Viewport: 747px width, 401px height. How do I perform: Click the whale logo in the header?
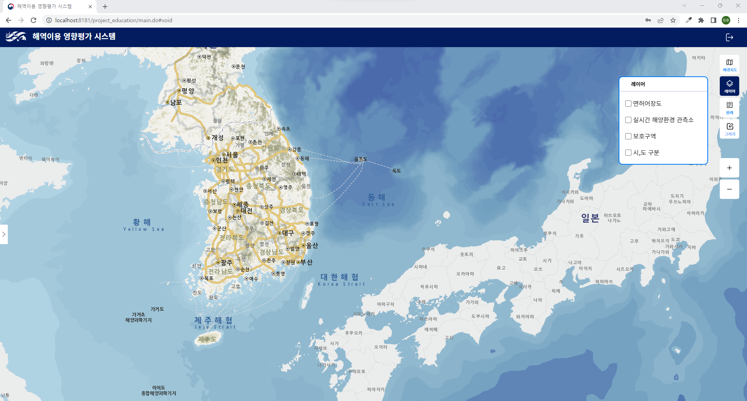pos(16,37)
